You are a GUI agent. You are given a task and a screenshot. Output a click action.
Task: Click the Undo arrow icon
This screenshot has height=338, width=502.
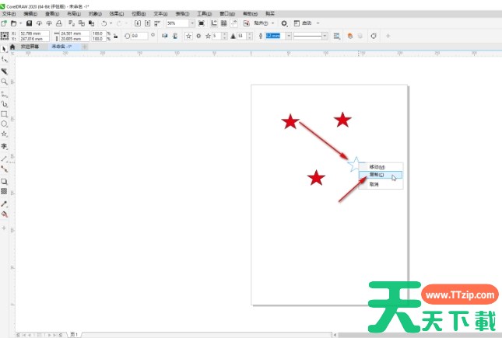pyautogui.click(x=104, y=24)
